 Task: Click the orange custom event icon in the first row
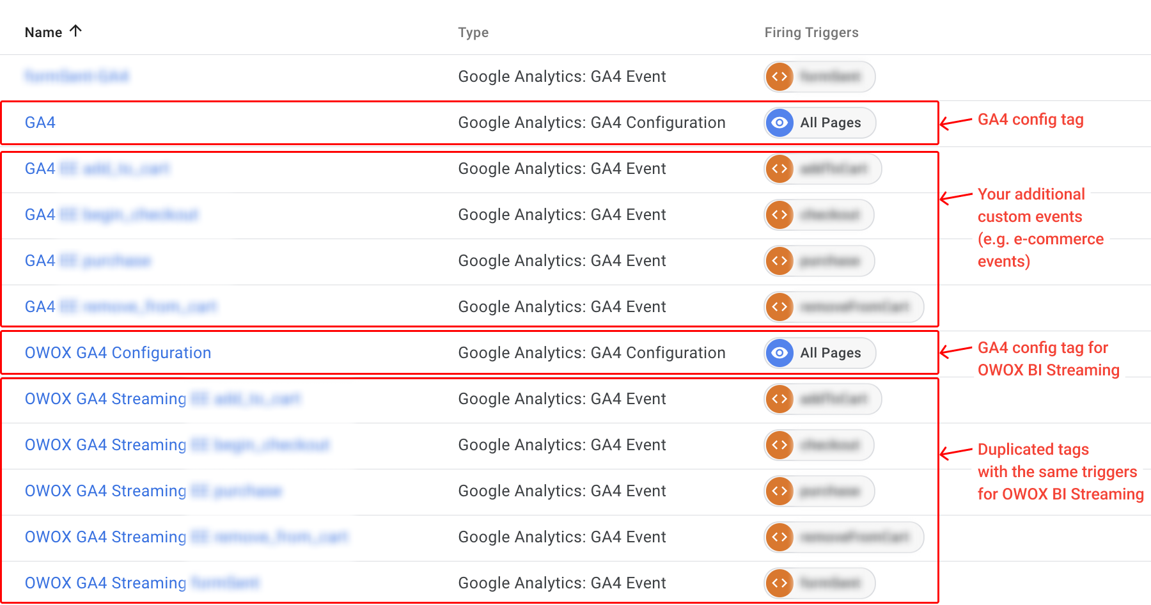tap(779, 77)
